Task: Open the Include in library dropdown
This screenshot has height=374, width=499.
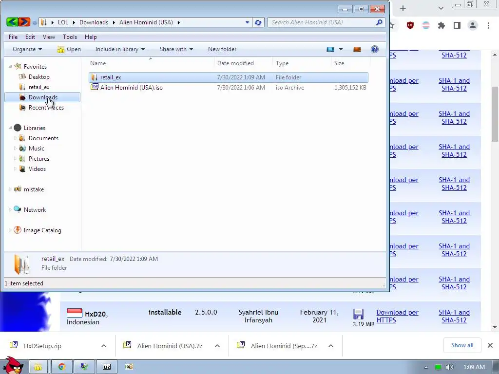Action: point(120,49)
